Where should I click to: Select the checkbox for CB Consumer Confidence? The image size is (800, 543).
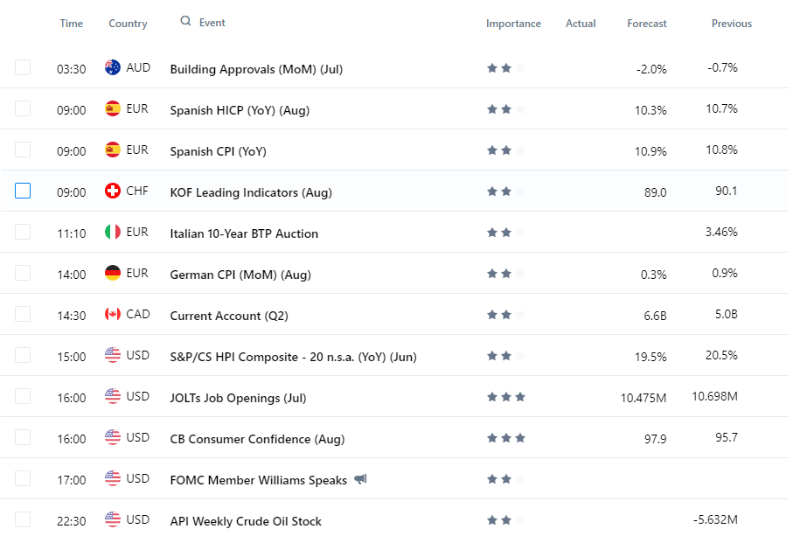point(23,437)
